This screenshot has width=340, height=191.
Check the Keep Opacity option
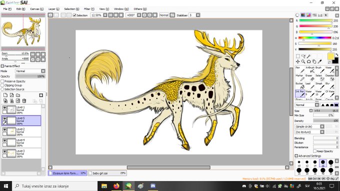(314, 151)
